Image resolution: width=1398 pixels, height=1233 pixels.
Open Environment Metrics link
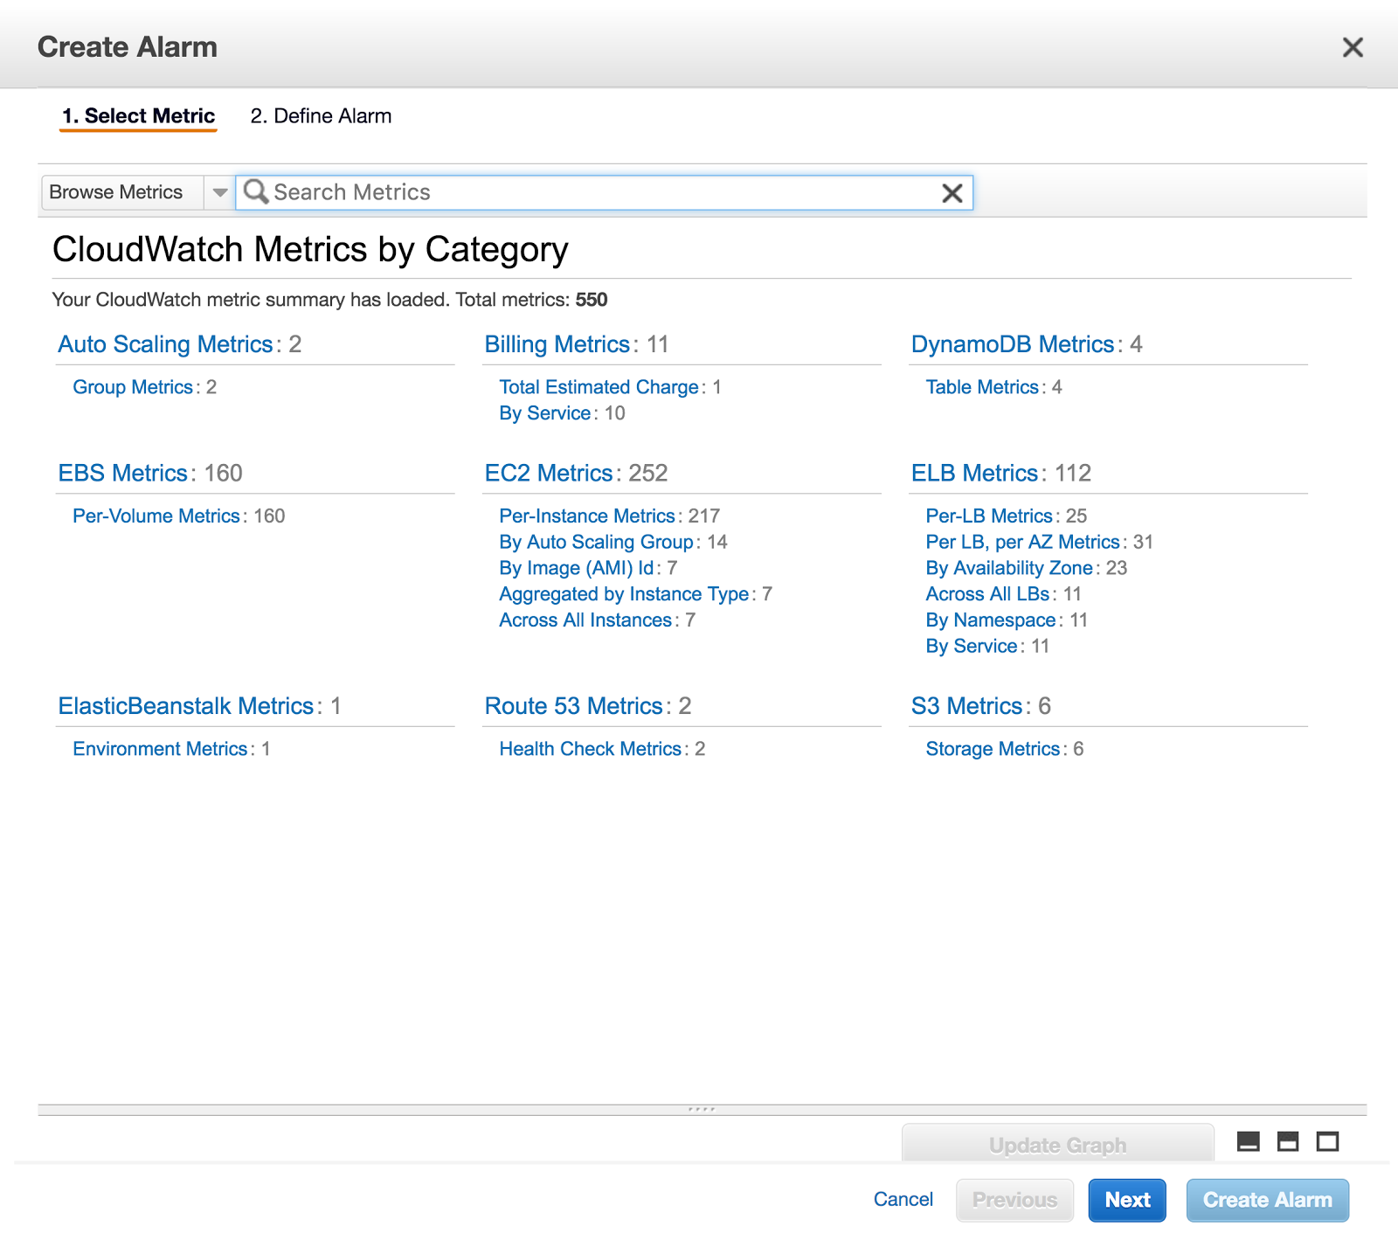tap(160, 749)
